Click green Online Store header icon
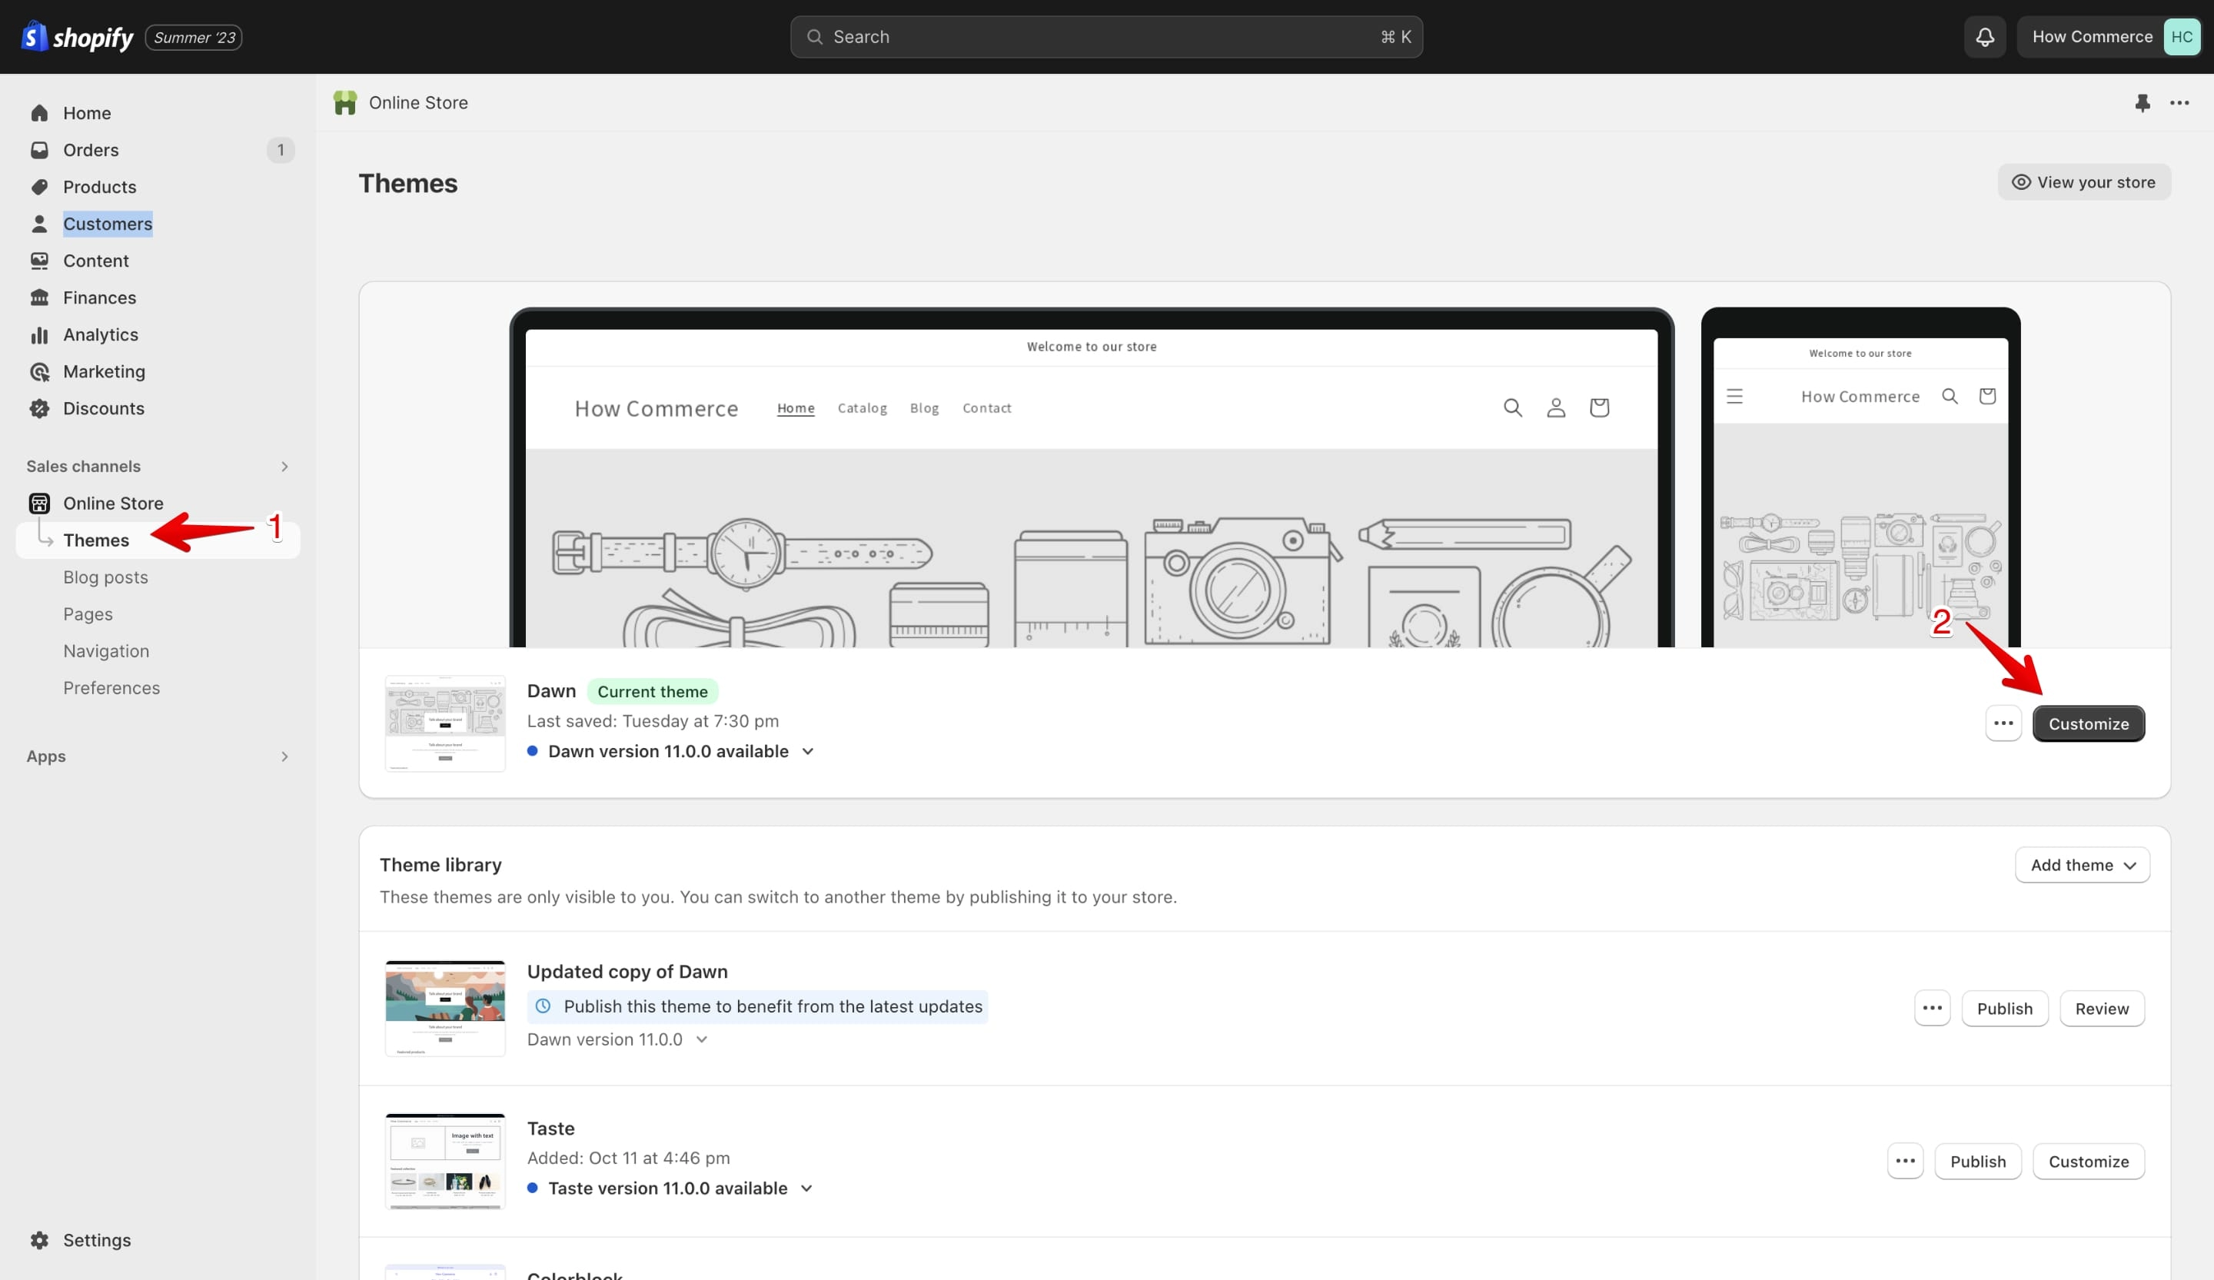The height and width of the screenshot is (1280, 2214). click(x=345, y=103)
